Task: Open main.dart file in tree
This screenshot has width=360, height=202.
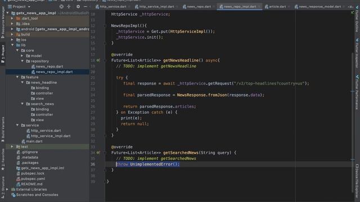Action: coord(32,141)
